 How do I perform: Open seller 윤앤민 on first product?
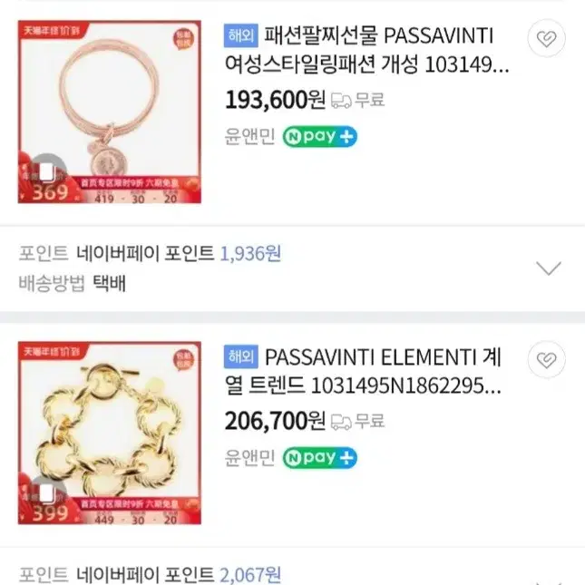pos(249,137)
